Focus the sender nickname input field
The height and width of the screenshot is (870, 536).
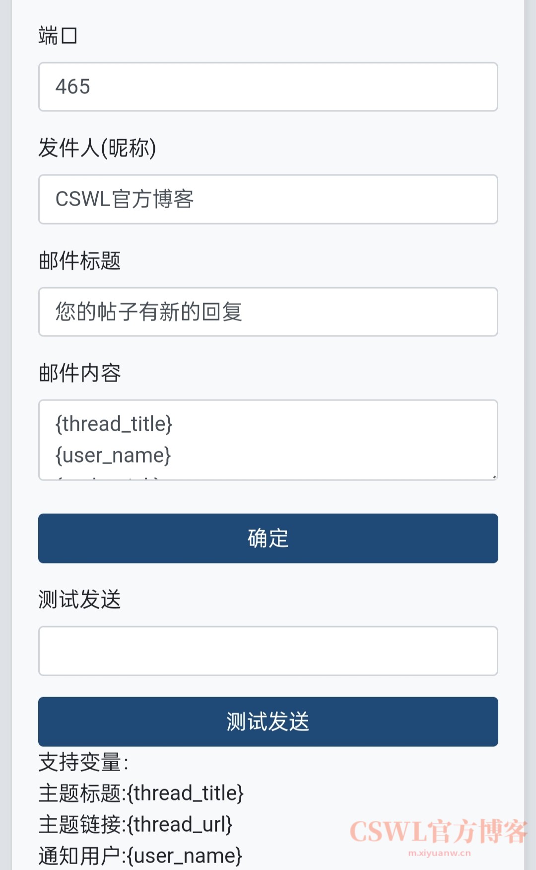coord(268,199)
